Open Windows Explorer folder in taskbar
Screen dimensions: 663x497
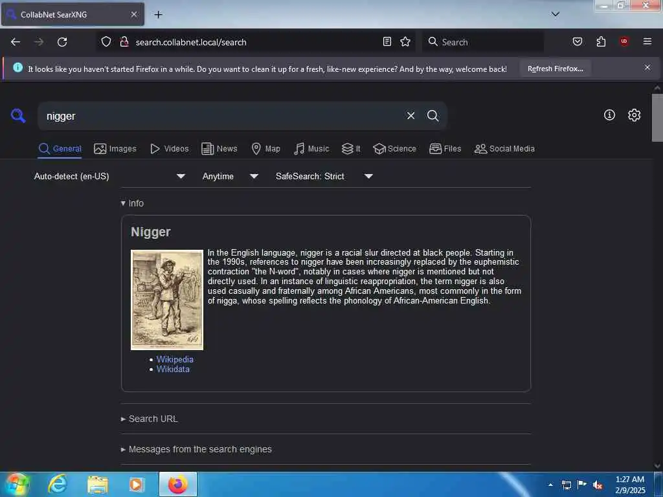98,484
